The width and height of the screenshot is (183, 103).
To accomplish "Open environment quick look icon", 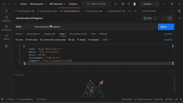I will pos(179,11).
